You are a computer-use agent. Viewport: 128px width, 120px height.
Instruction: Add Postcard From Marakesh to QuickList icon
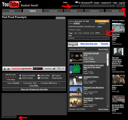click(71, 95)
